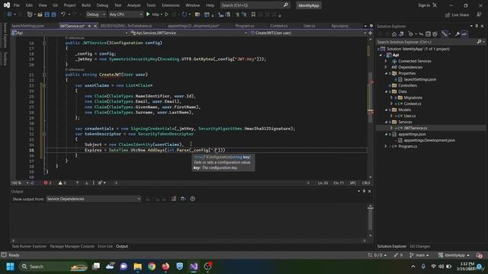Go to previous issue with the up arrow
Screen dimensions: 488x274
[77, 183]
